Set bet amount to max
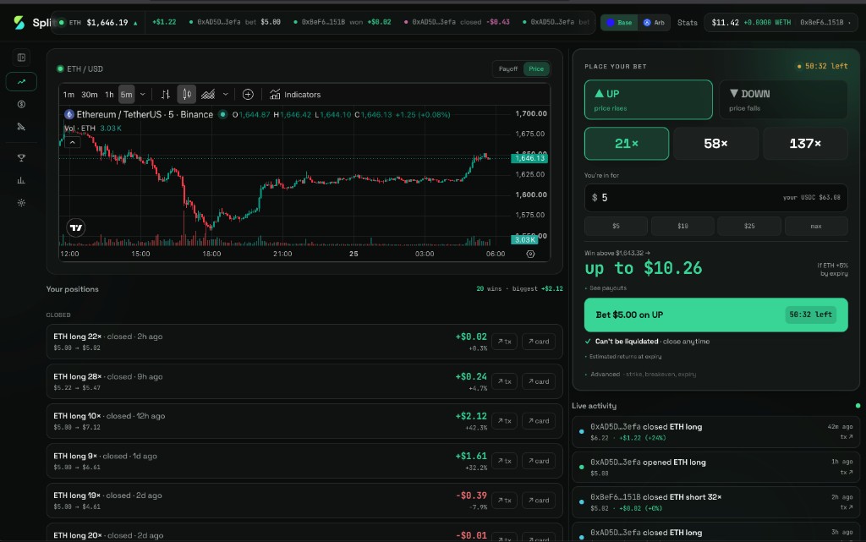Image resolution: width=866 pixels, height=542 pixels. (816, 226)
